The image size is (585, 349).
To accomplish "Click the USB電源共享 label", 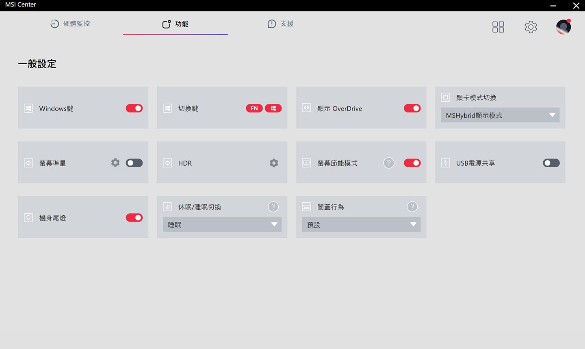I will (x=475, y=163).
